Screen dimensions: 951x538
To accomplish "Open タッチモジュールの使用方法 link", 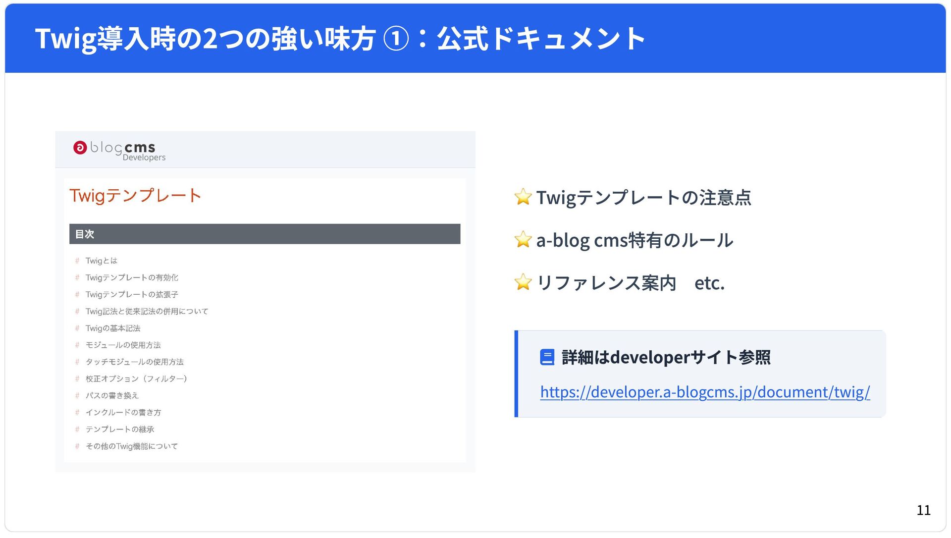I will pos(134,362).
